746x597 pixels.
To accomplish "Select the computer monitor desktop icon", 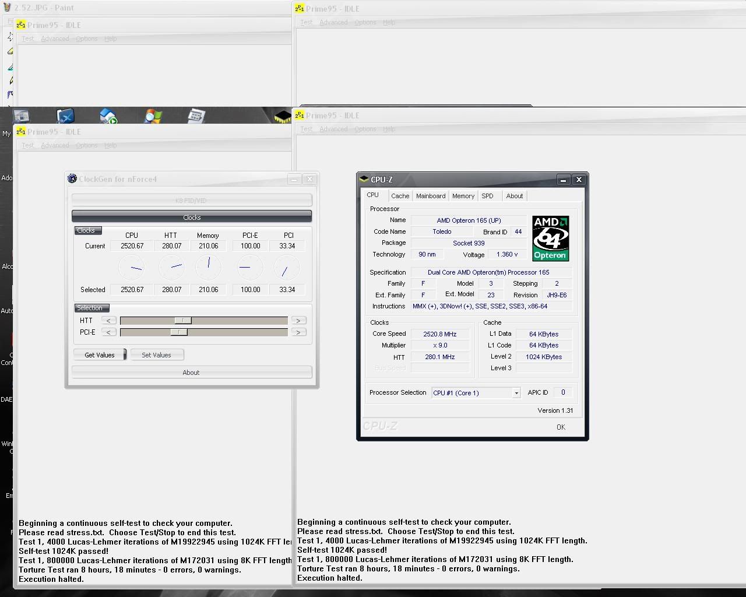I will tap(21, 116).
